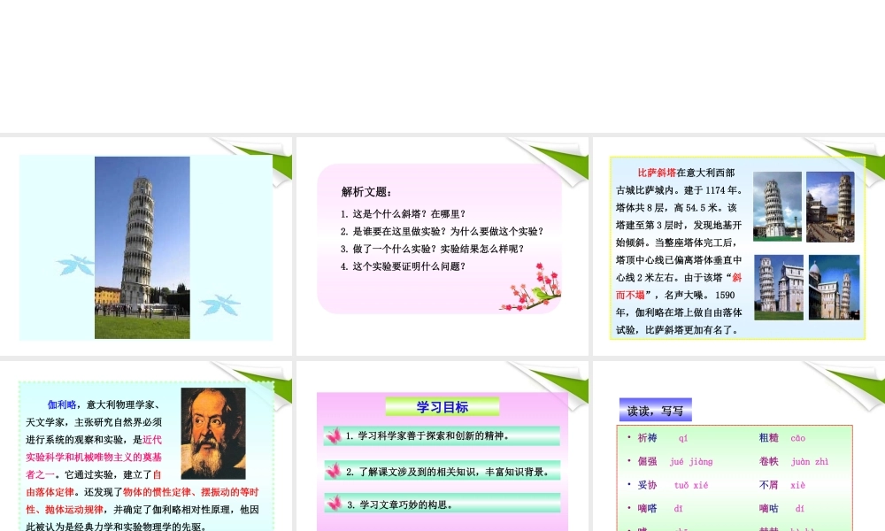The image size is (885, 531).
Task: Click goal 3. 学习文章巧妙的构思
Action: pyautogui.click(x=442, y=504)
